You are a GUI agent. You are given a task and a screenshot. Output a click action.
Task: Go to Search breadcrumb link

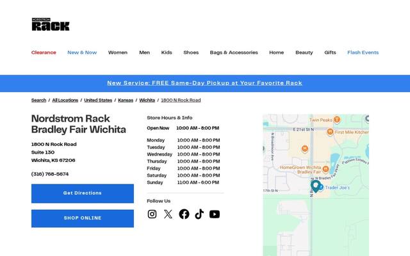pyautogui.click(x=38, y=100)
